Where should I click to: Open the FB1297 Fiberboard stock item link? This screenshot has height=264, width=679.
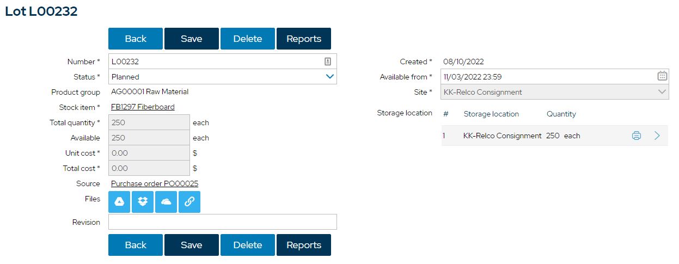pos(143,107)
